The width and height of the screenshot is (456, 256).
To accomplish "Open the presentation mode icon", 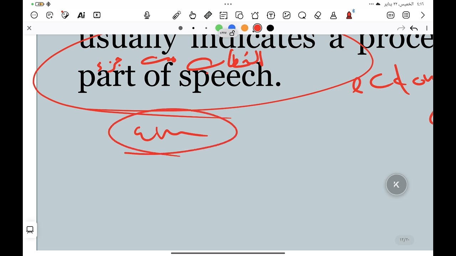I will [x=30, y=230].
